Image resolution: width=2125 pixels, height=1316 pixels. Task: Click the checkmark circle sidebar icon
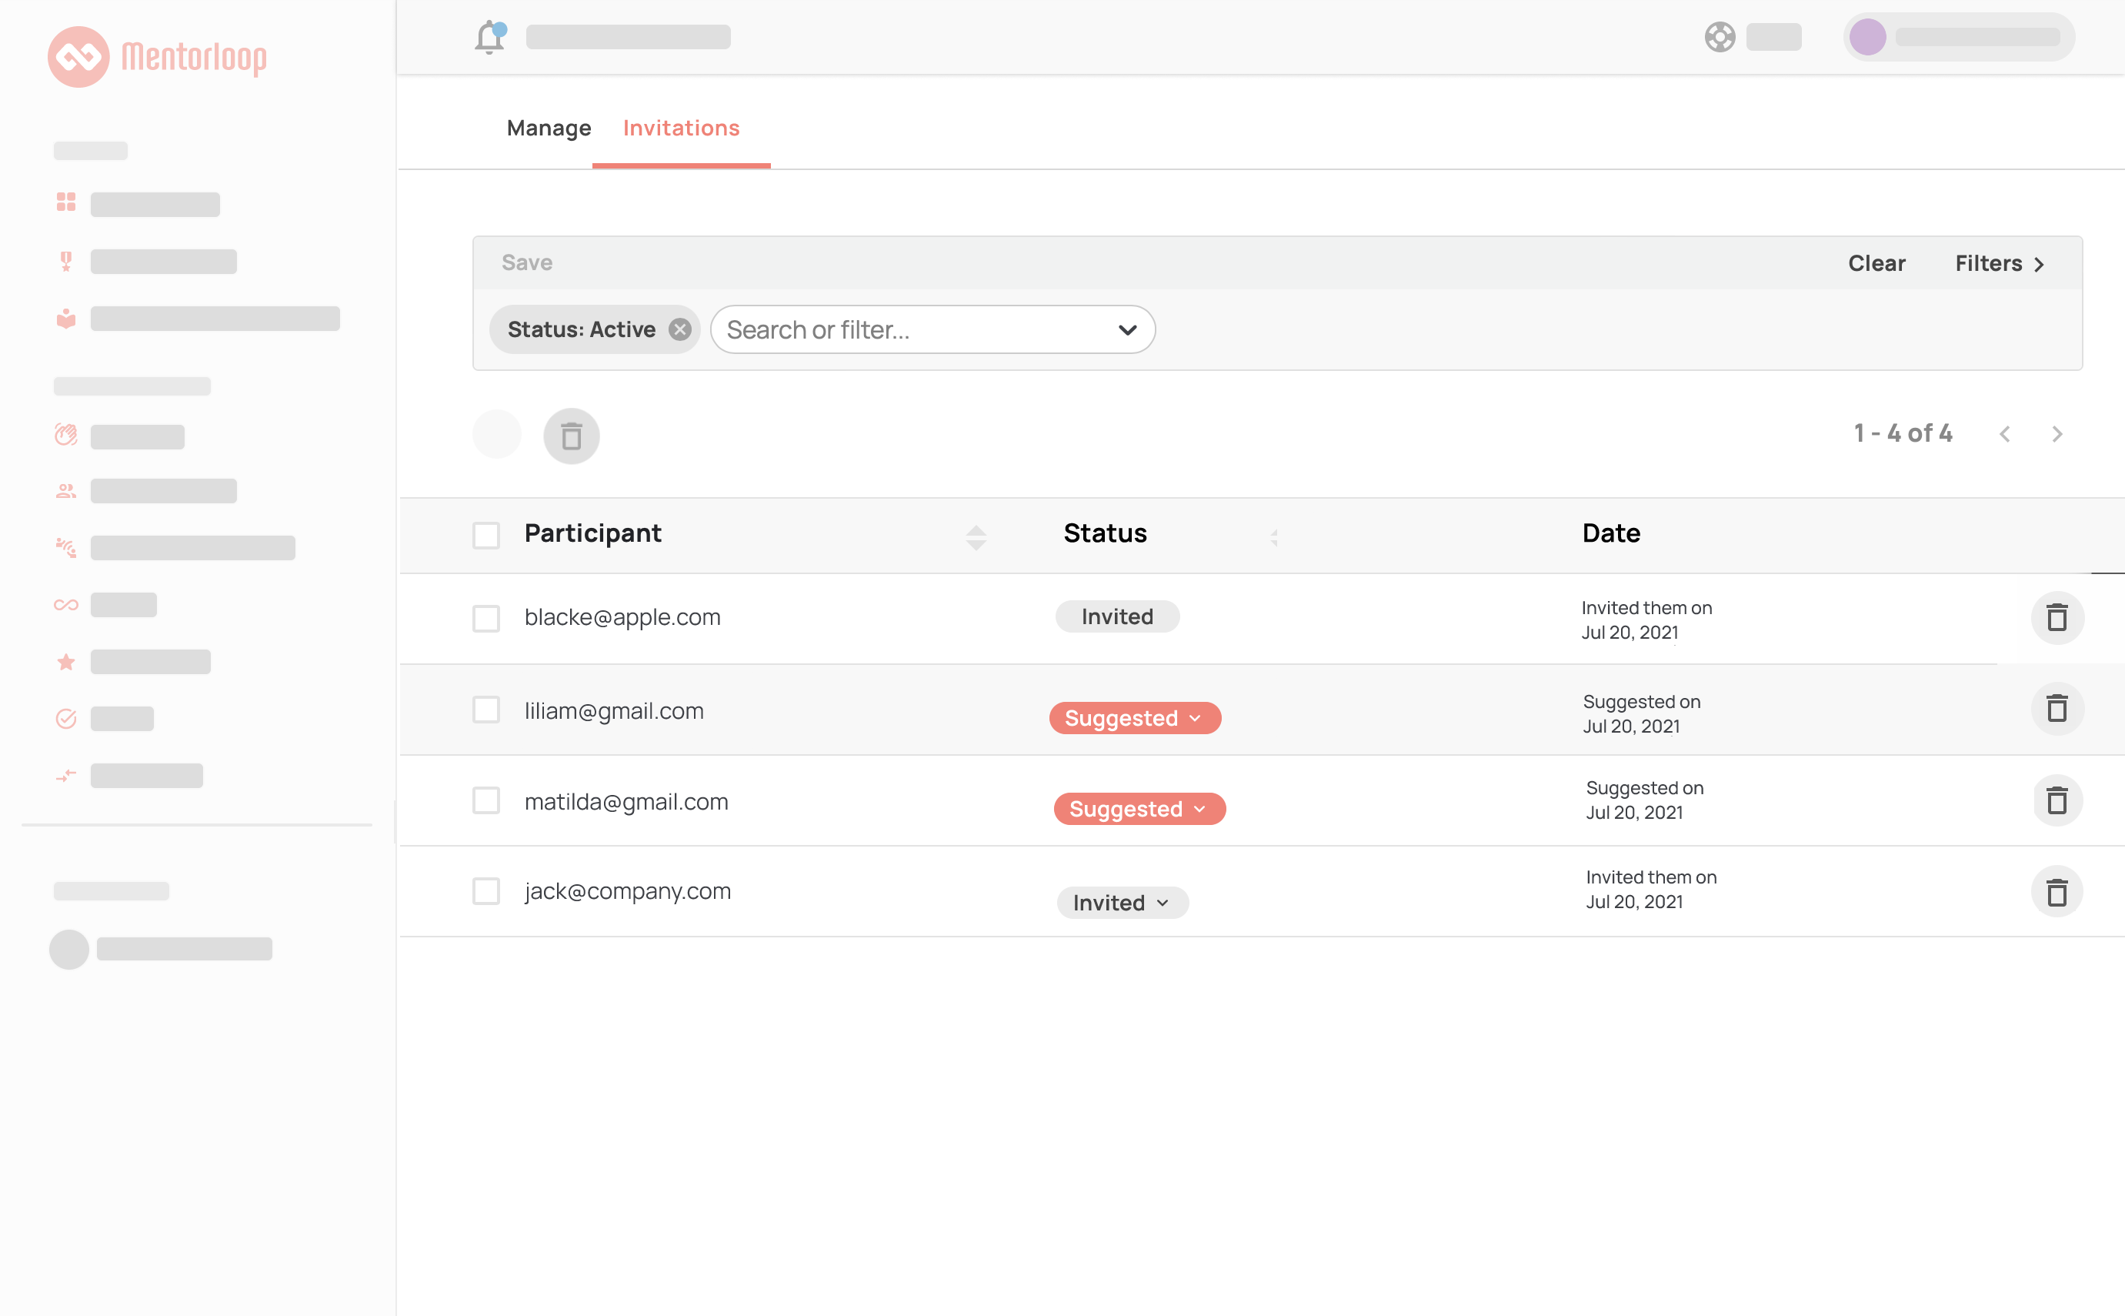[x=66, y=719]
